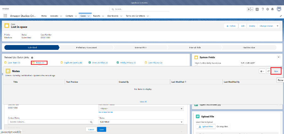The image size is (284, 134).
Task: Click the Activity History quick link icon
Action: [117, 63]
